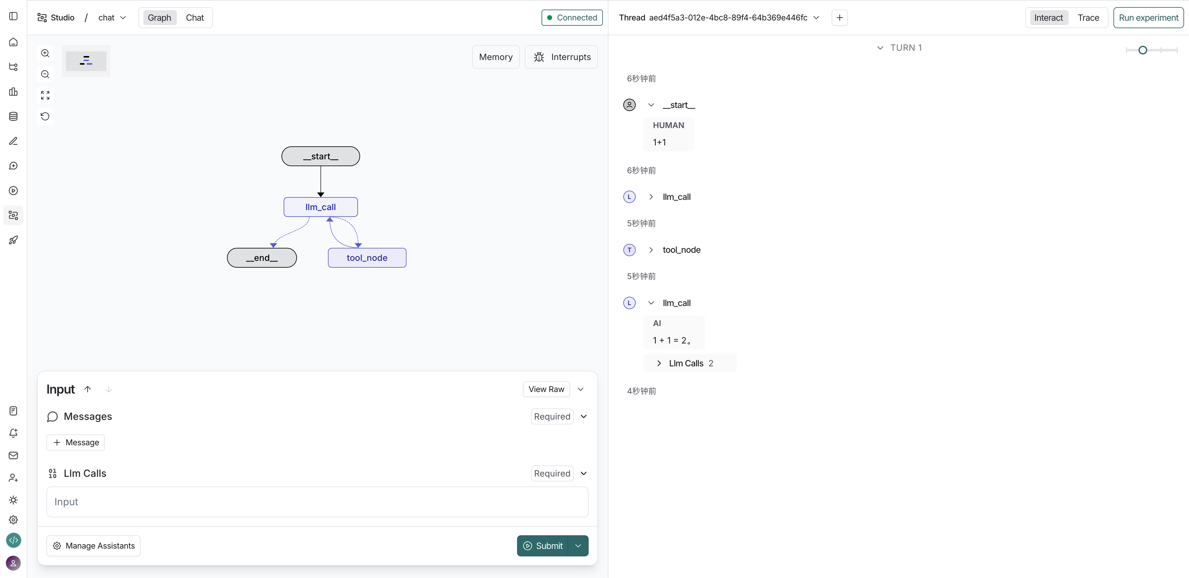Viewport: 1189px width, 578px height.
Task: Open the datasets database sidebar icon
Action: [x=13, y=116]
